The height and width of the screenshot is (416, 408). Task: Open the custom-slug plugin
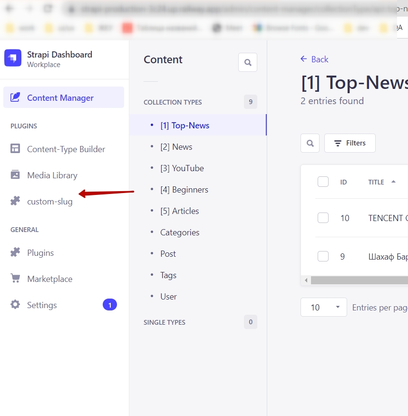pyautogui.click(x=49, y=202)
